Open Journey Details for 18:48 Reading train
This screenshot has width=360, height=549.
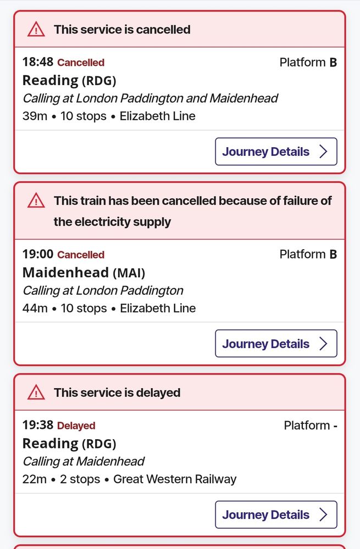(x=276, y=152)
